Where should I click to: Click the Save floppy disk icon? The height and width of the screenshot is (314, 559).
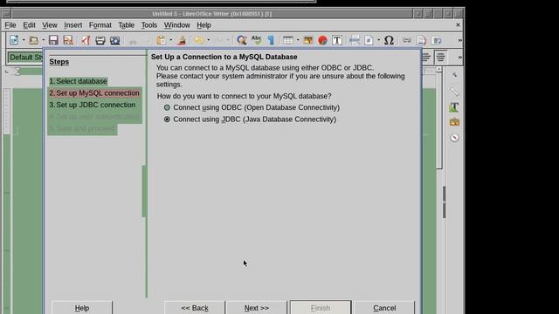click(x=53, y=40)
